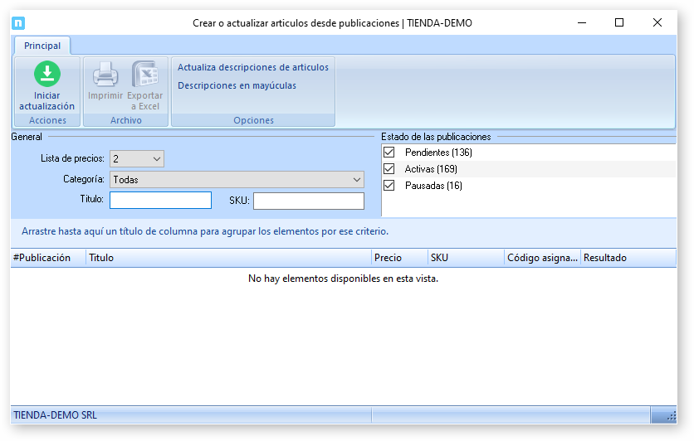This screenshot has height=441, width=694.
Task: Minimize the window
Action: tap(581, 23)
